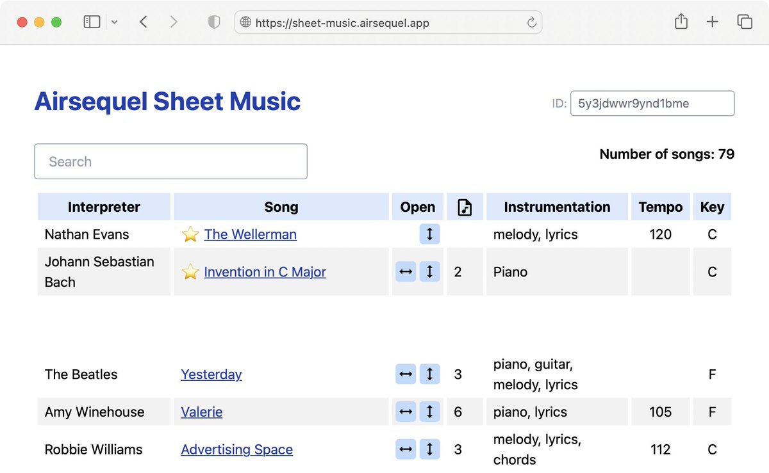This screenshot has height=473, width=769.
Task: Click the Open column header
Action: 418,207
